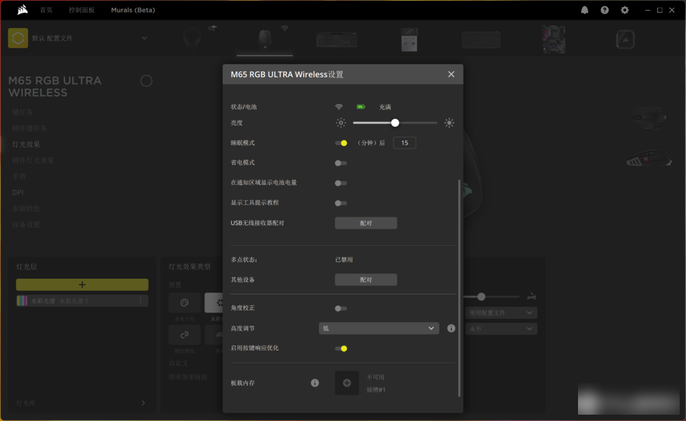Click the sleep minutes field showing 15
The width and height of the screenshot is (686, 421).
click(404, 143)
